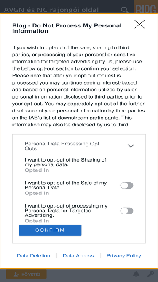This screenshot has height=282, width=158.
Task: Confirm the opt-out selection
Action: click(50, 230)
